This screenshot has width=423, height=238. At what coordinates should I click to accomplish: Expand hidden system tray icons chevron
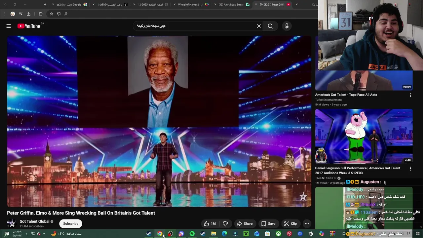tap(44, 234)
